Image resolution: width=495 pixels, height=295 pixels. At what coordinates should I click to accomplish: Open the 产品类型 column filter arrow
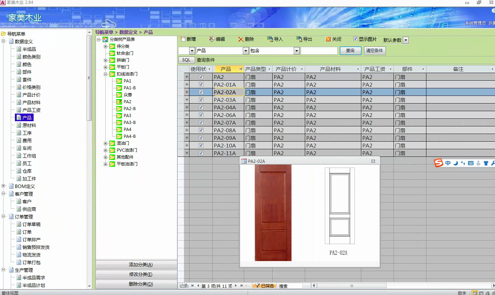(x=269, y=69)
